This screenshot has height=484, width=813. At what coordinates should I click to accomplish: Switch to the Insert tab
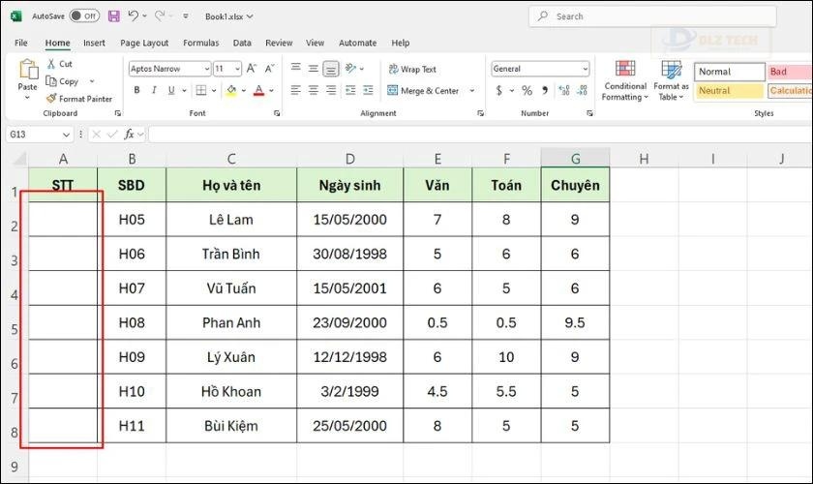pos(94,43)
